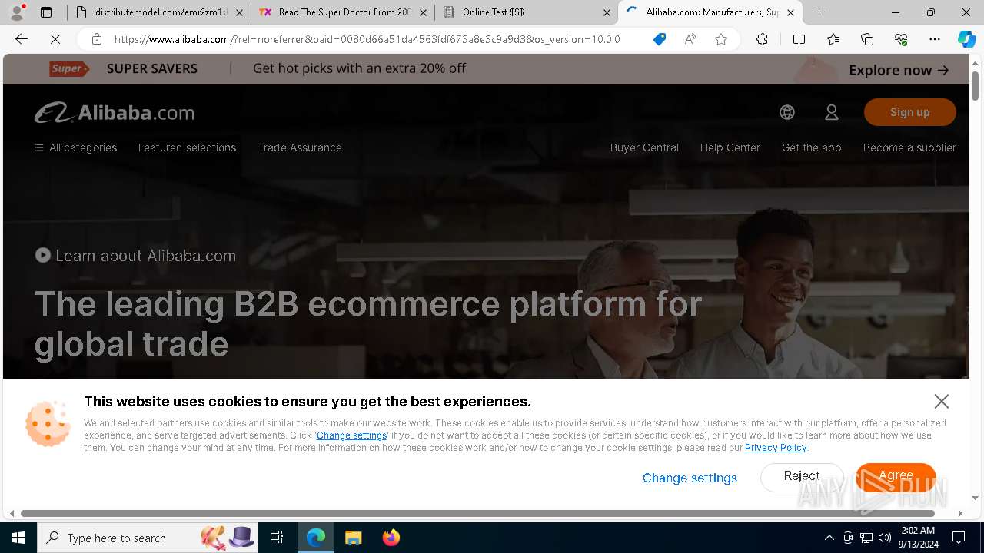Open the Collections icon
Viewport: 984px width, 553px height.
(867, 39)
